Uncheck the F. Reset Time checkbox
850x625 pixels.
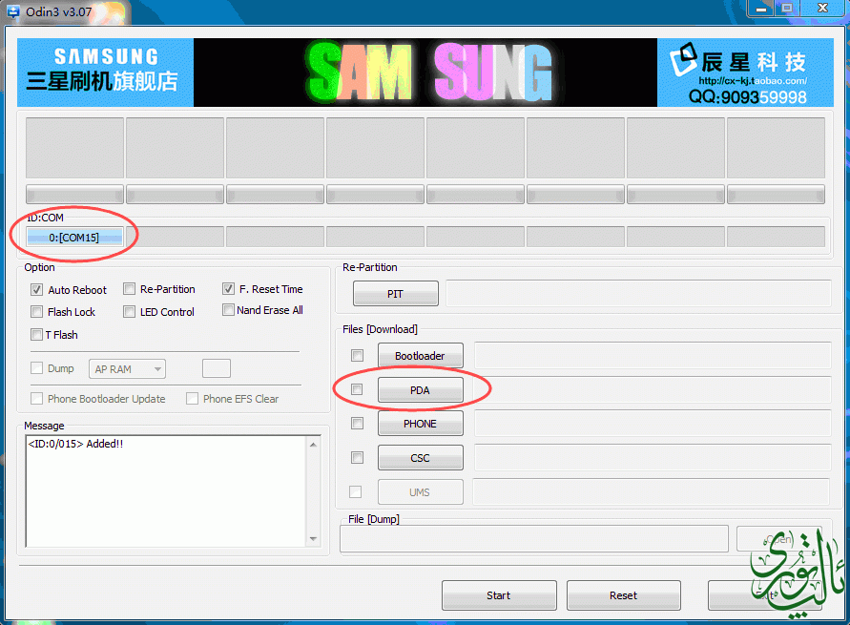click(228, 289)
